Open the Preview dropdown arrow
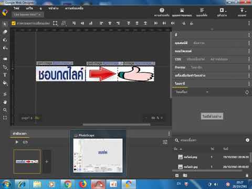The image size is (252, 189). click(x=226, y=11)
